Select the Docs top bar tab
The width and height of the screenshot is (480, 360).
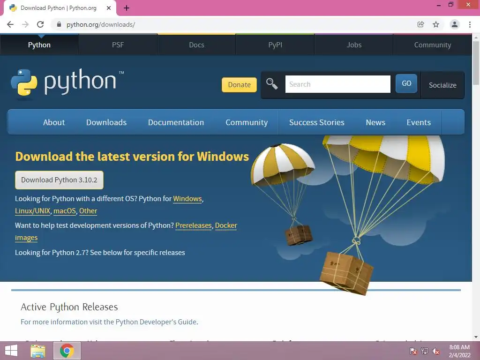point(196,45)
